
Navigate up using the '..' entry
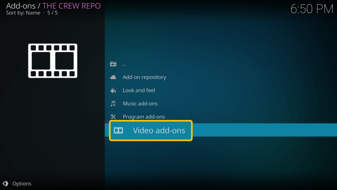pos(124,64)
